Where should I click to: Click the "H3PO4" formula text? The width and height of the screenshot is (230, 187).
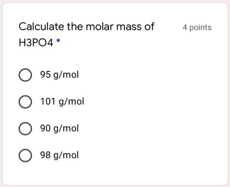36,43
